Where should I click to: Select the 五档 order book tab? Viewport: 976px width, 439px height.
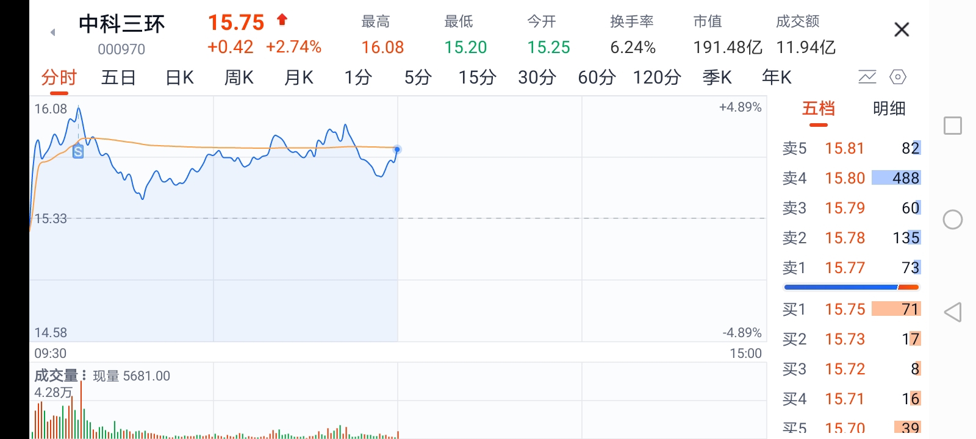[x=818, y=109]
